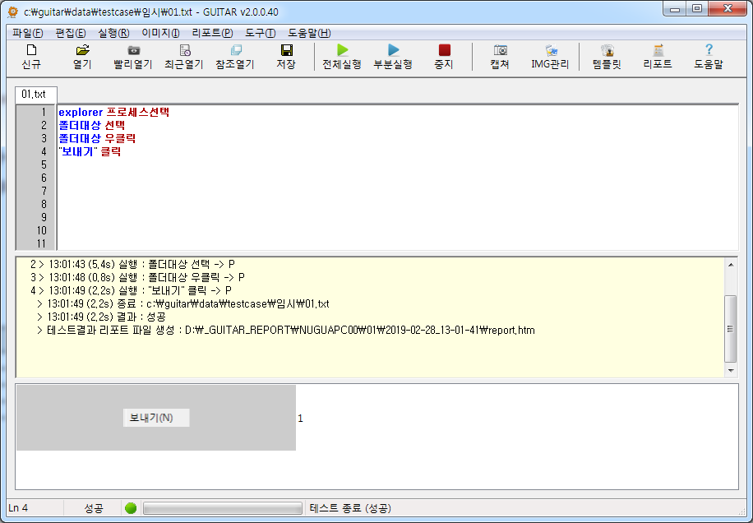Open the 리포트 report toolbar icon
Viewport: 753px width, 523px height.
coord(658,58)
